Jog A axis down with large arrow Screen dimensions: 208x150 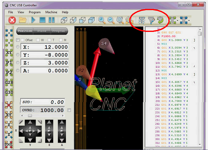(62, 140)
